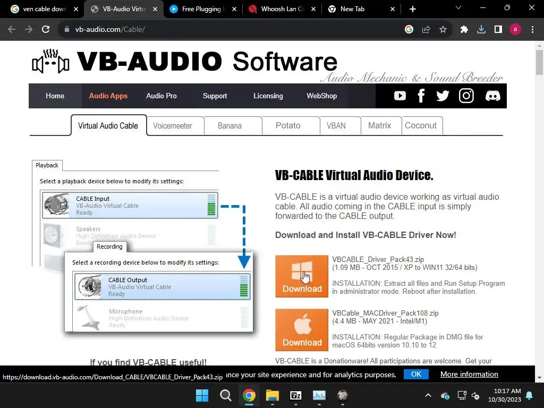Show hidden system tray icons chevron
Screen dimensions: 544x408
(428, 395)
